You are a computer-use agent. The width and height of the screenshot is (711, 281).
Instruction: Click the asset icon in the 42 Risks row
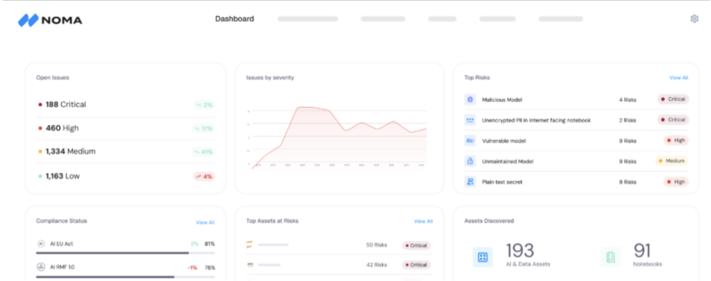[249, 264]
